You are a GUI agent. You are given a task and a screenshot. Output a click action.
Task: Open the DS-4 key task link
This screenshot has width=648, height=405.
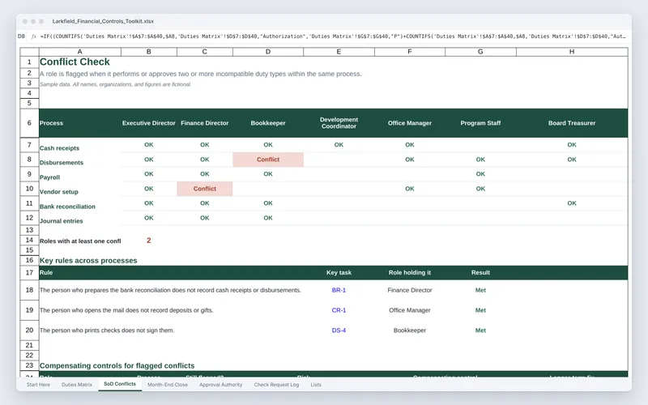tap(339, 330)
